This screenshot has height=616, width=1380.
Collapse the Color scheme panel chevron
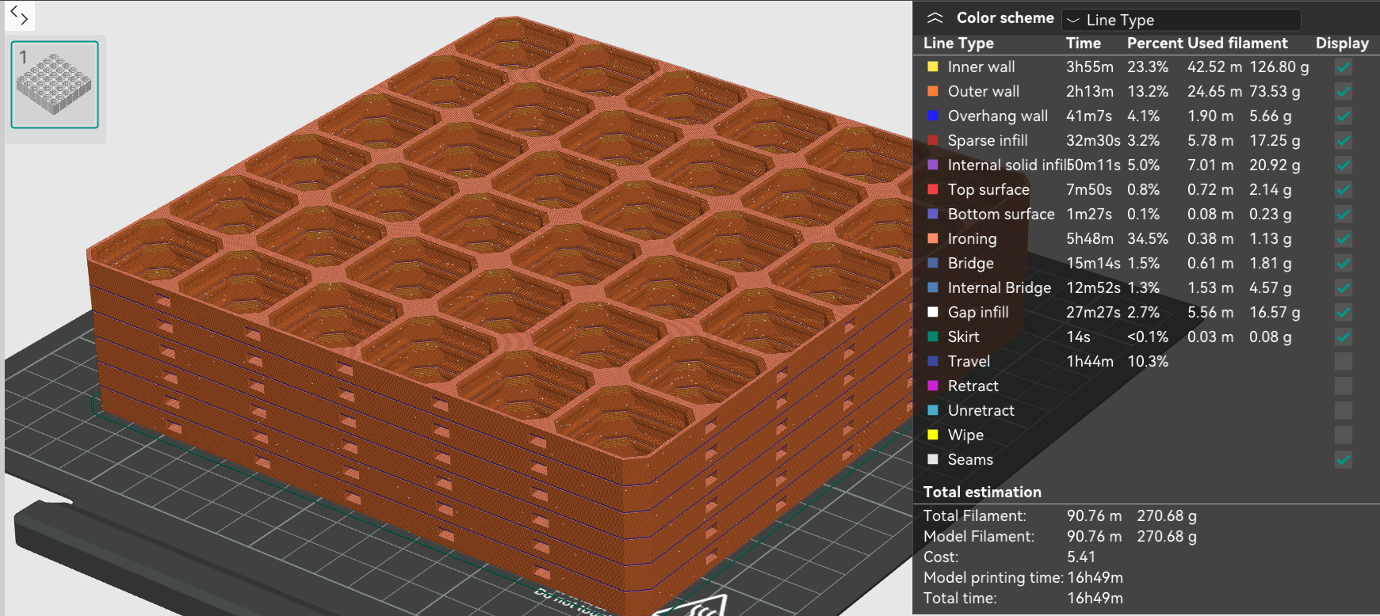coord(935,18)
